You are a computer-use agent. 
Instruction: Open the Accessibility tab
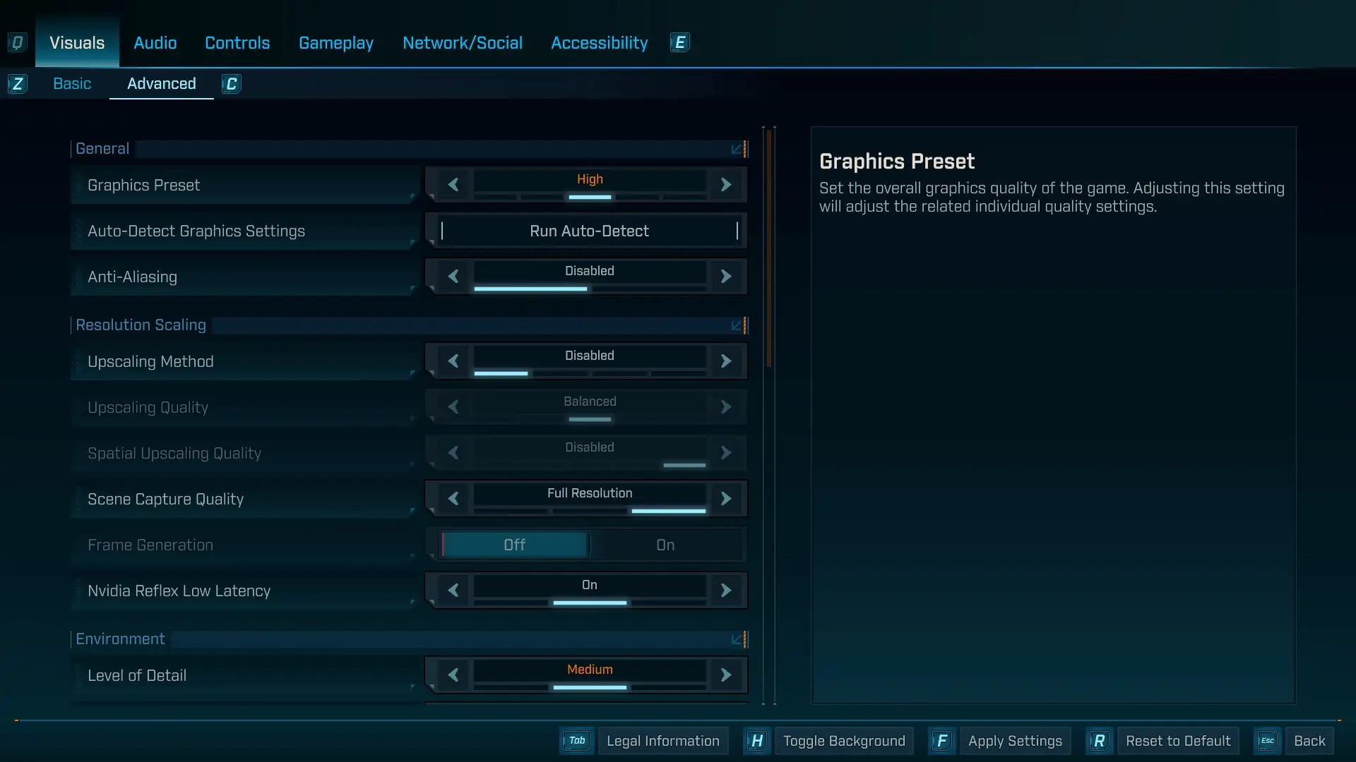(x=599, y=43)
